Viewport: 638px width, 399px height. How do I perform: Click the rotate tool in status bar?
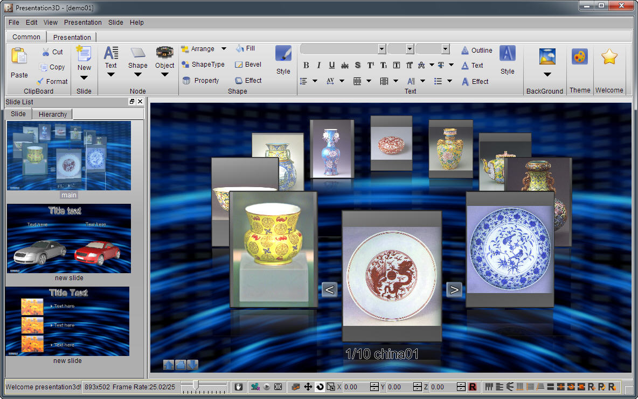[320, 387]
